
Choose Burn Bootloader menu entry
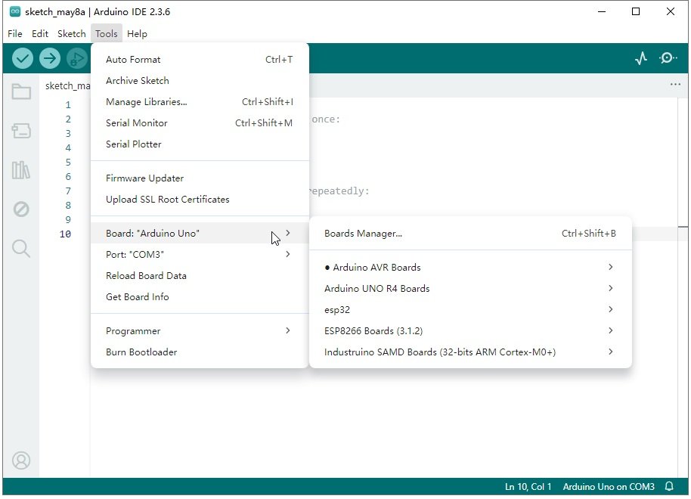click(200, 352)
